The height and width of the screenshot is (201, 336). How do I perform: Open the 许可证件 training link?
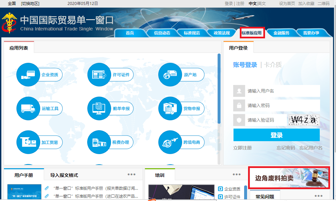tap(232, 197)
